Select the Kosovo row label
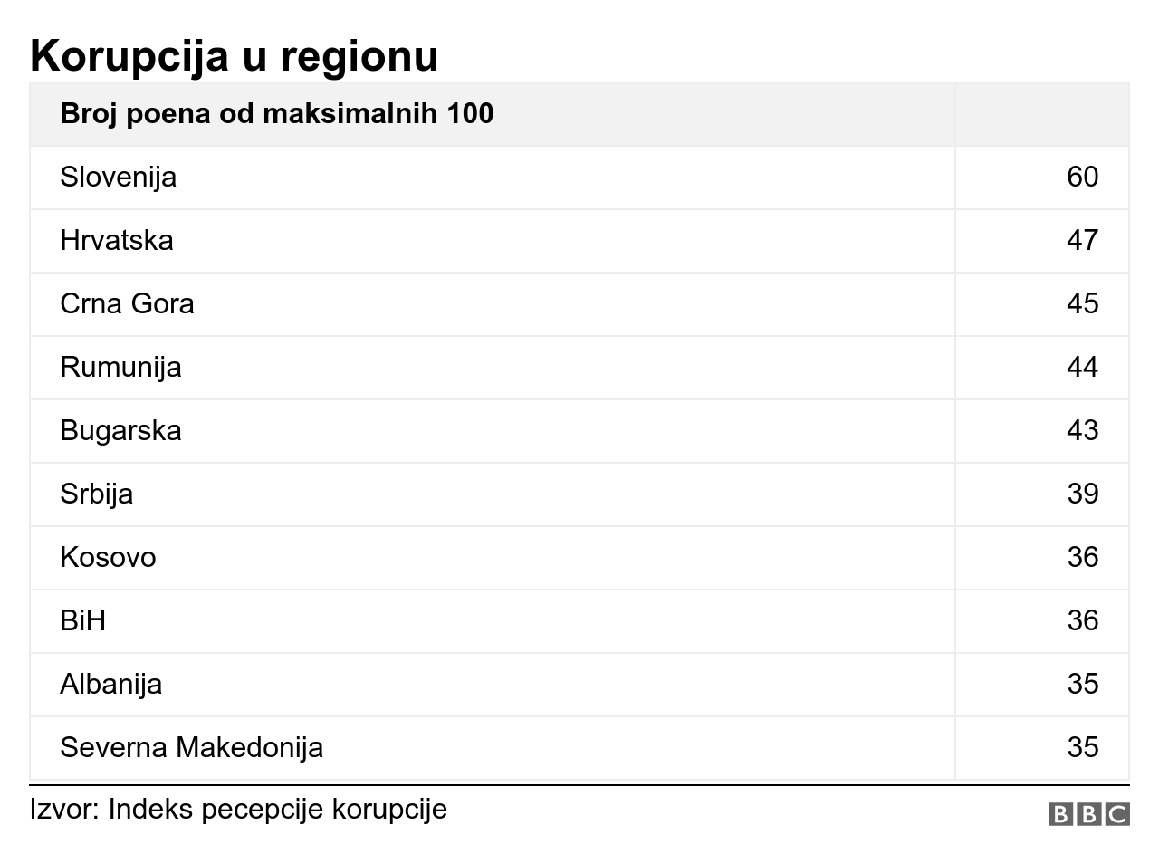Viewport: 1159px width, 864px height. (x=108, y=557)
